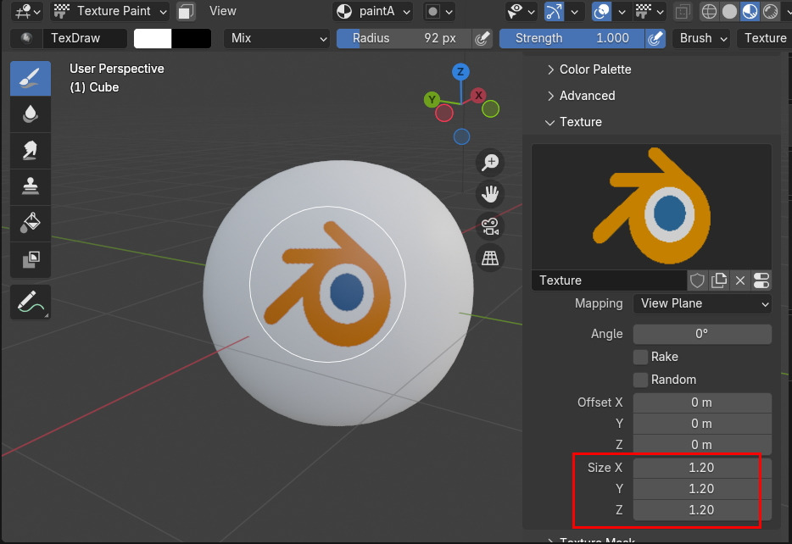
Task: Click the Offset Z field
Action: coord(702,445)
